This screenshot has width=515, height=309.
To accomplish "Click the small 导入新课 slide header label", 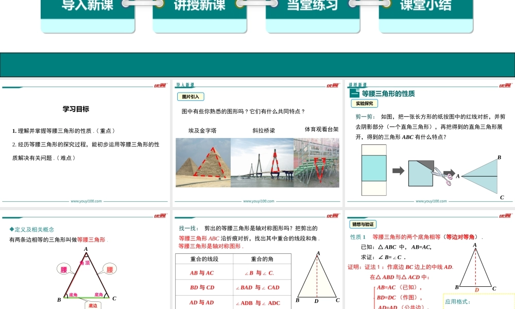I will [185, 85].
